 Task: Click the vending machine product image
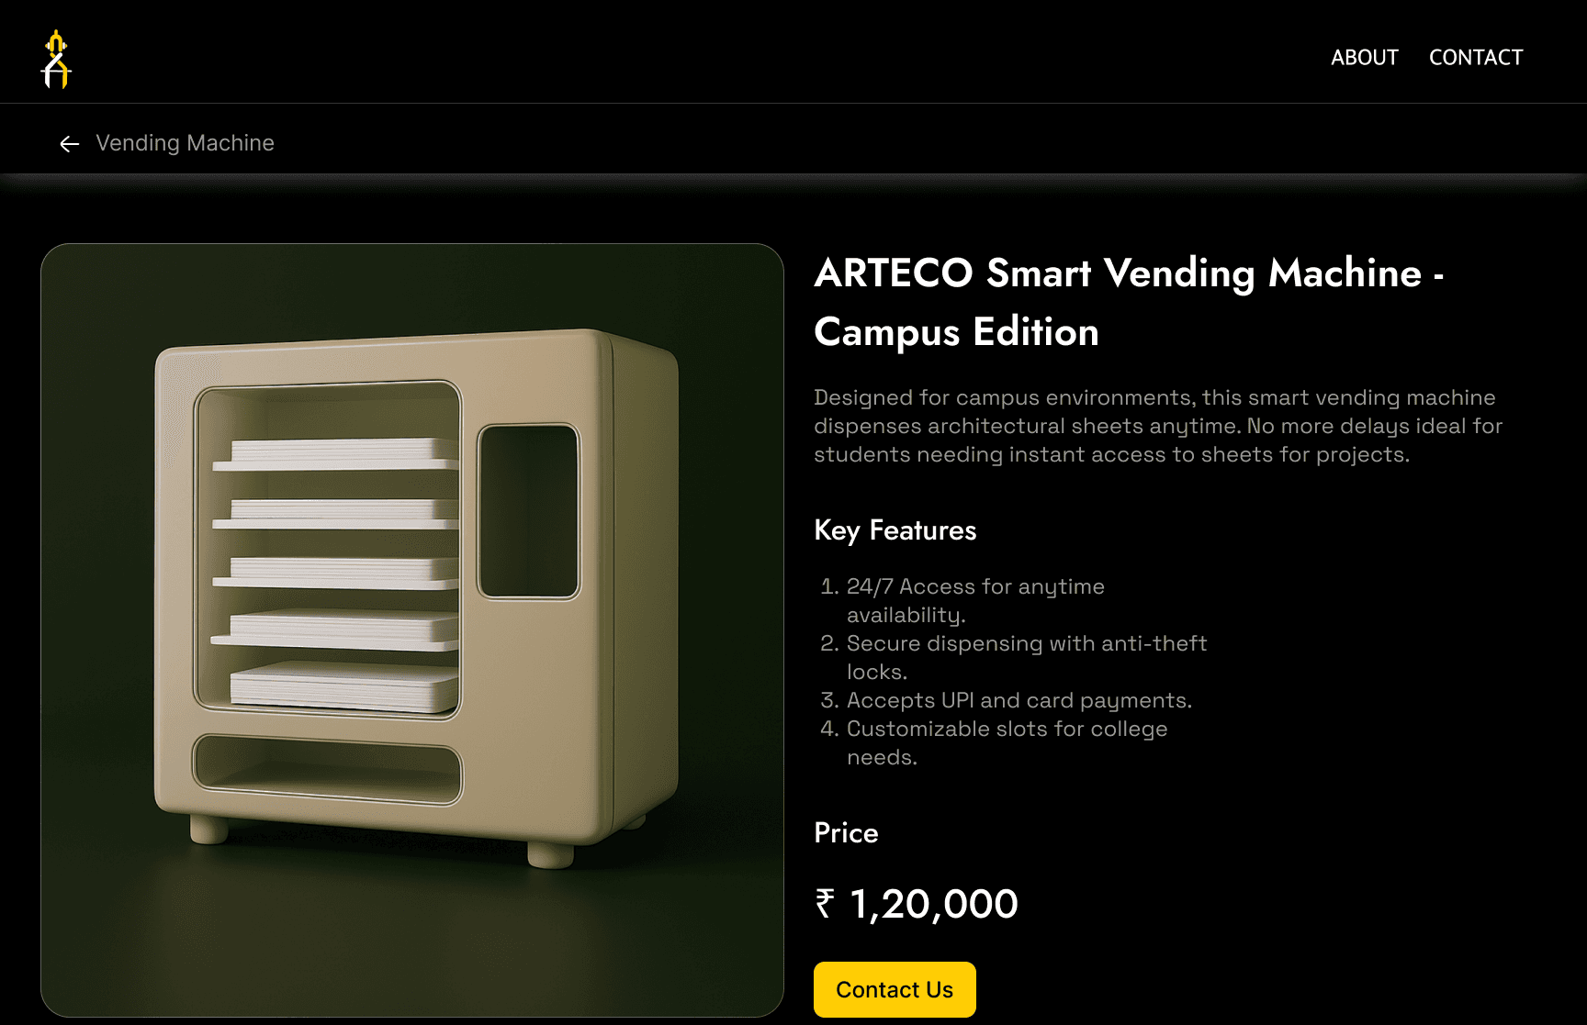coord(412,629)
